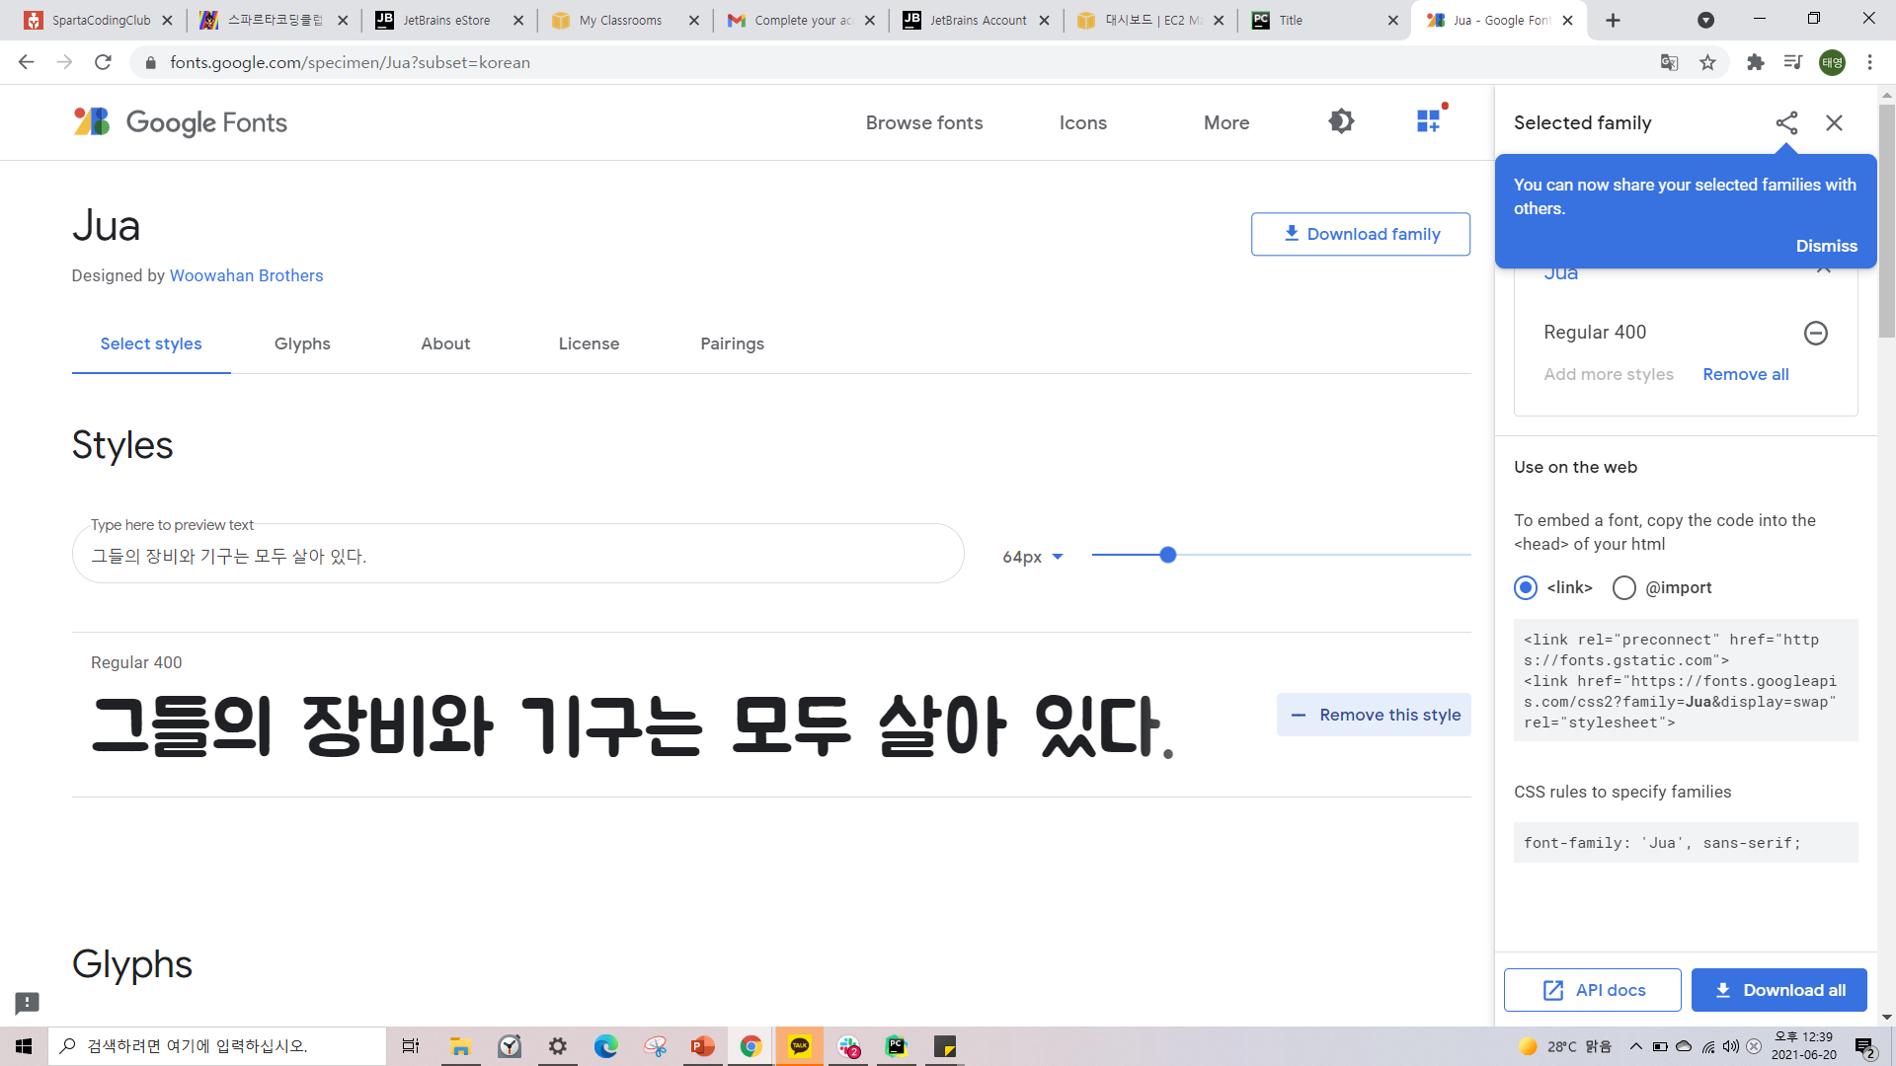Open Icons in top navigation
Screen dimensions: 1896x1066
1082,122
